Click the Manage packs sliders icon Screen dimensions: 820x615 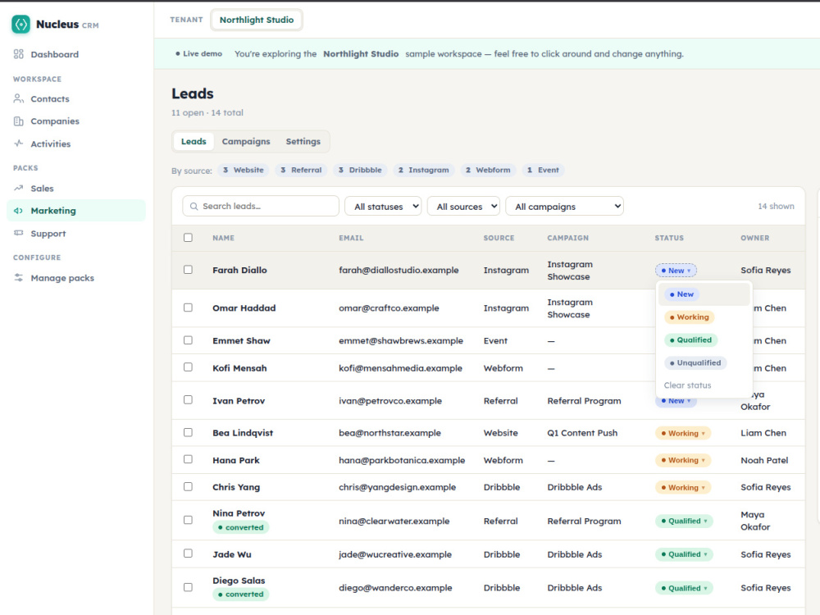coord(19,278)
